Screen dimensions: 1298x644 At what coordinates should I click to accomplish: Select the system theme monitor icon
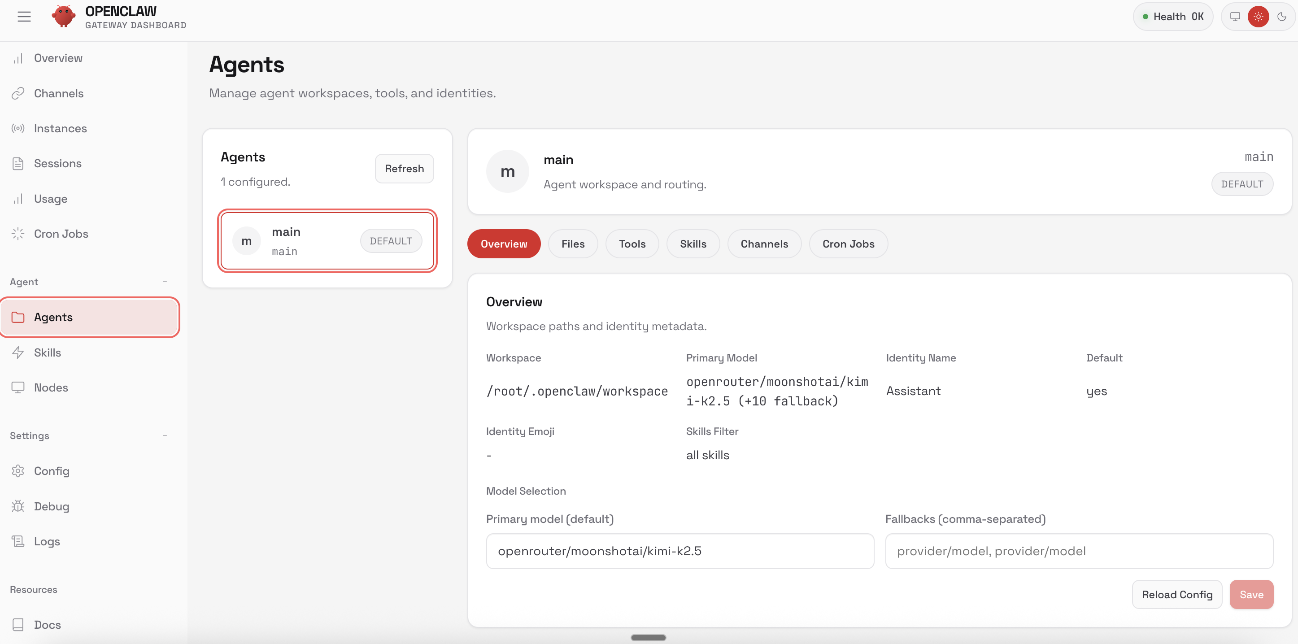click(1235, 17)
